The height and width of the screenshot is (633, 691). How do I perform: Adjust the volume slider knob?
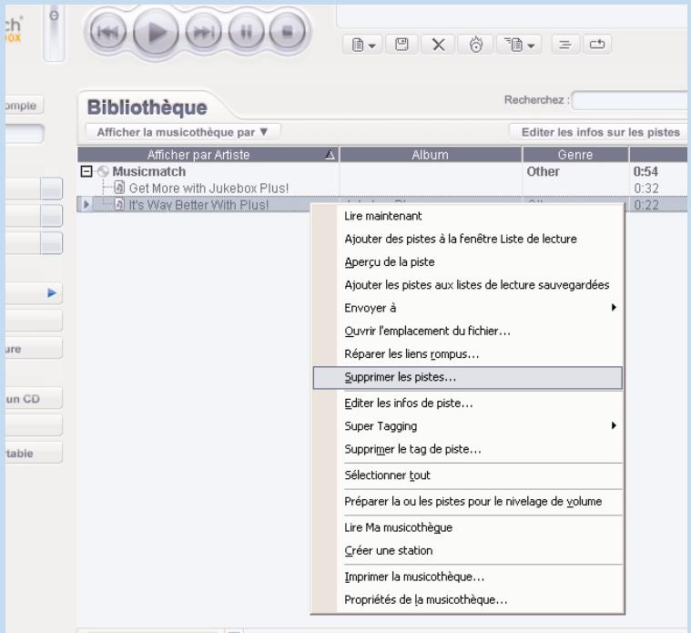(54, 16)
